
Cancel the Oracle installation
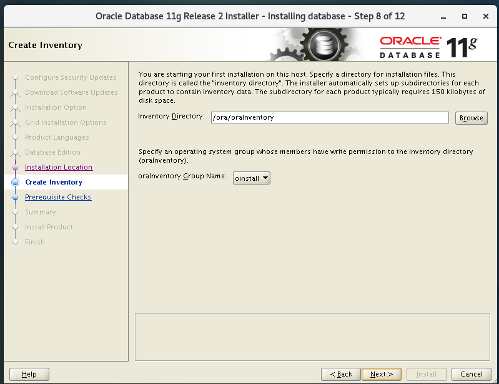pyautogui.click(x=472, y=374)
